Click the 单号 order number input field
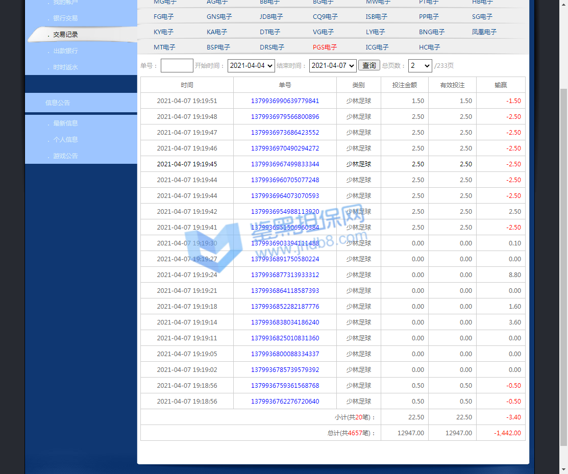This screenshot has height=474, width=568. (x=177, y=66)
